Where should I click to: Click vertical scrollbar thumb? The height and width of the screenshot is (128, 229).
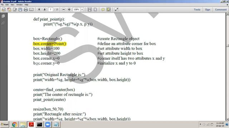click(228, 45)
